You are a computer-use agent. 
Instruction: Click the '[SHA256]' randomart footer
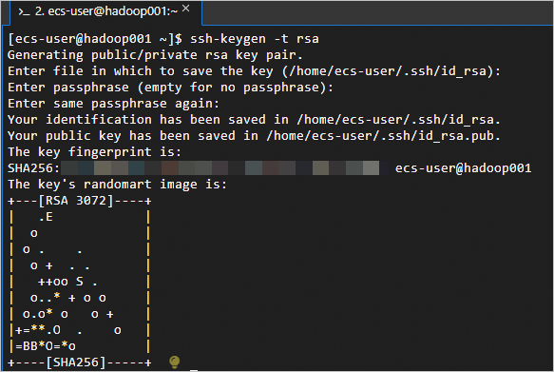(76, 362)
